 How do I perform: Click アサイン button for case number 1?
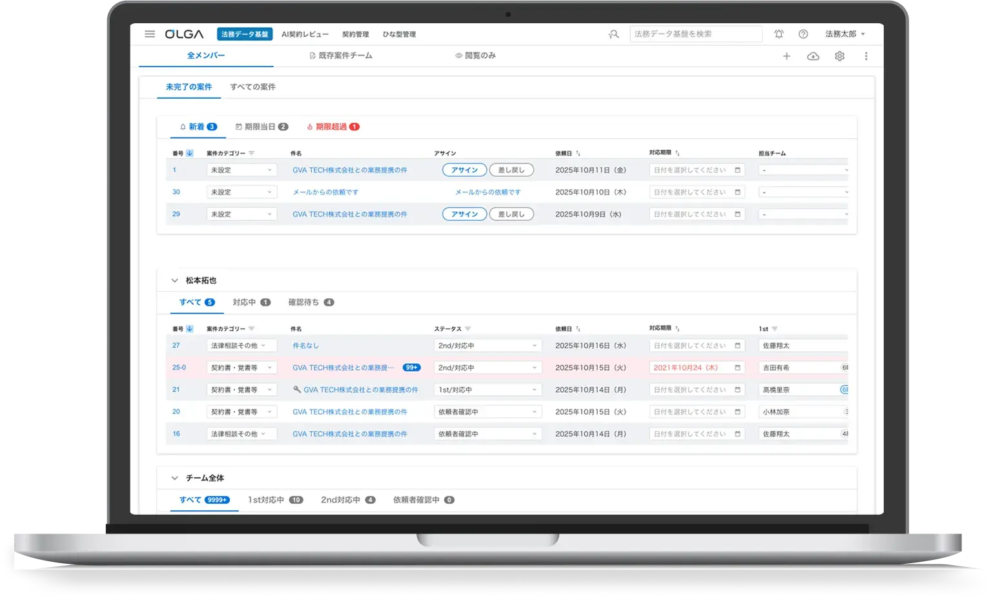[464, 170]
